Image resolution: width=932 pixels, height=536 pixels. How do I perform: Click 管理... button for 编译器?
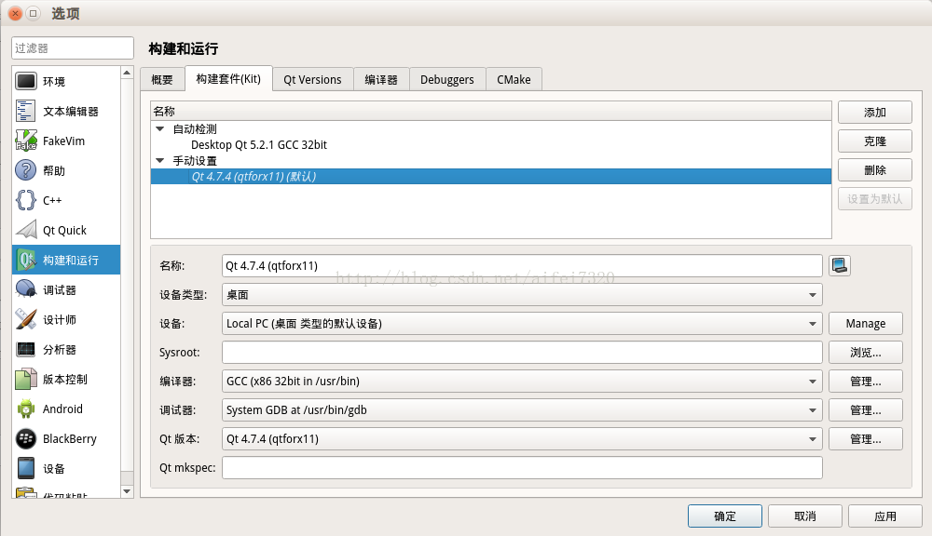[866, 382]
